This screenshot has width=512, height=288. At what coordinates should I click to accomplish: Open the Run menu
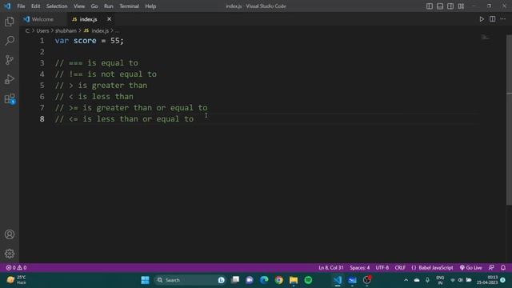pyautogui.click(x=109, y=6)
